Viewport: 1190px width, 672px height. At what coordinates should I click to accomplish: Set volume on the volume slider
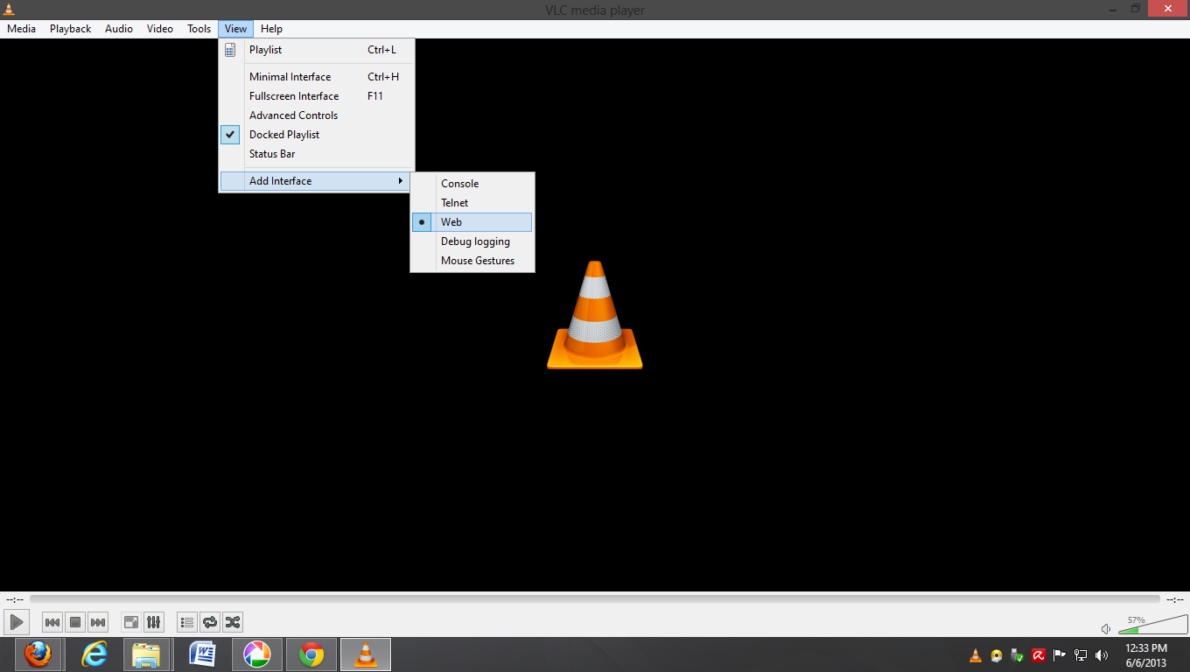[1152, 625]
